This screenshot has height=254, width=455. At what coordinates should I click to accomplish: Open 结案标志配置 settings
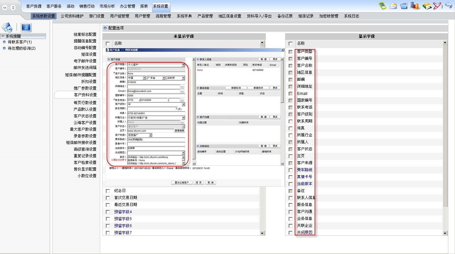click(x=85, y=34)
